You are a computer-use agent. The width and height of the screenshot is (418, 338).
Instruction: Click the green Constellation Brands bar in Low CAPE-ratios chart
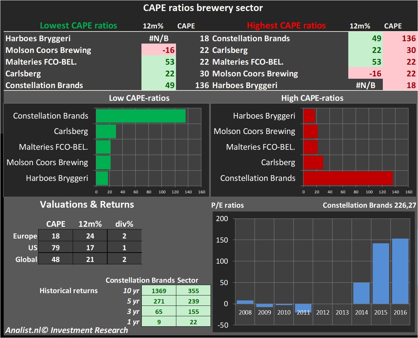pyautogui.click(x=140, y=116)
